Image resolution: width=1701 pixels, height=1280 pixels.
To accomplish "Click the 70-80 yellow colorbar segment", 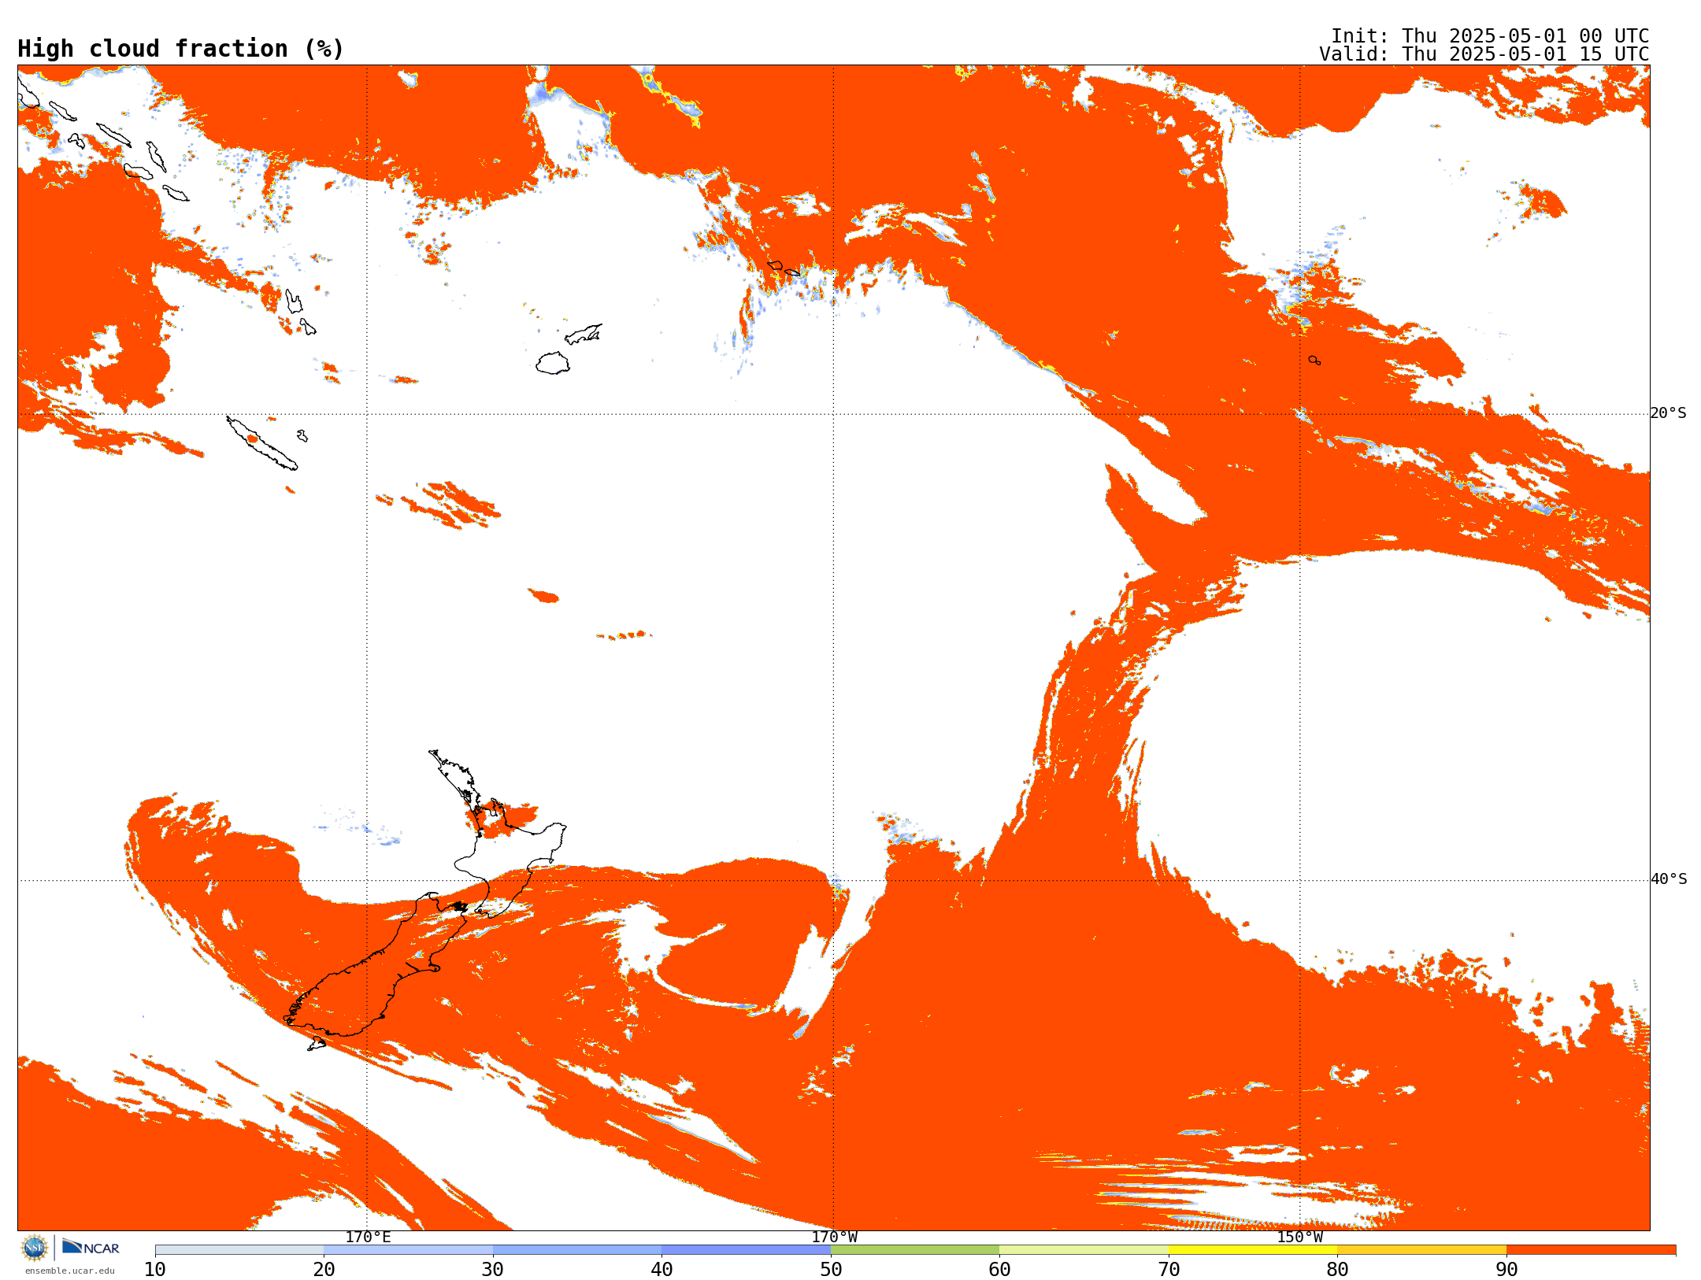I will [1253, 1250].
